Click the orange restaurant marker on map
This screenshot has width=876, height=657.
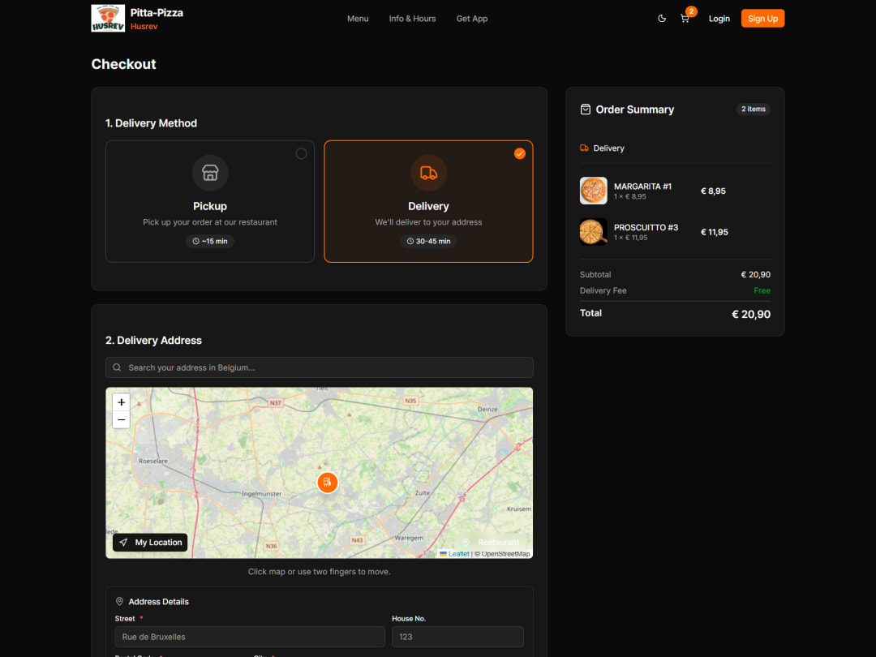coord(328,482)
